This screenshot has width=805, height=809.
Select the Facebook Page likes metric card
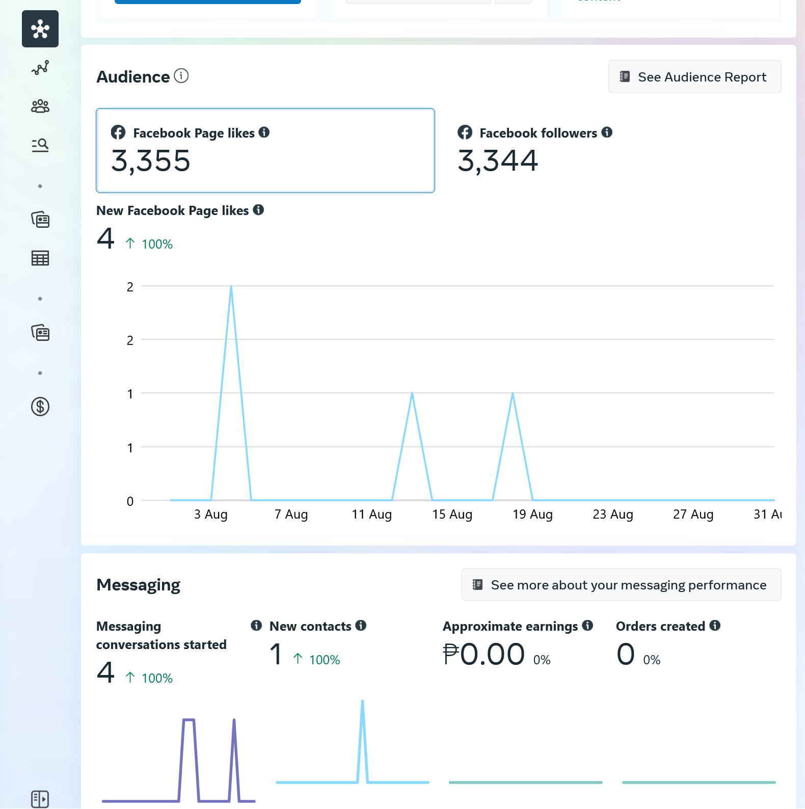point(265,150)
